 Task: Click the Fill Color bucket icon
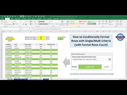coord(23,24)
